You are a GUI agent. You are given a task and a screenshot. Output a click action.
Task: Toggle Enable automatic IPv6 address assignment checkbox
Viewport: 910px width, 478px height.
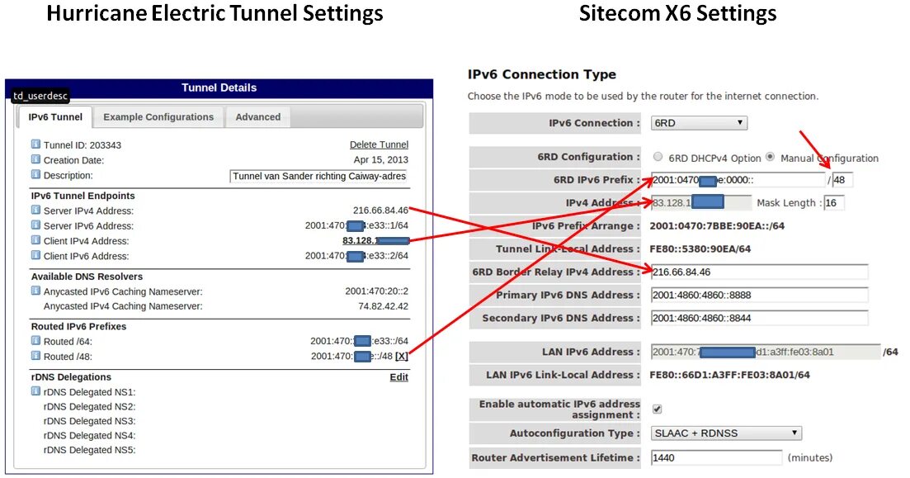pyautogui.click(x=658, y=409)
